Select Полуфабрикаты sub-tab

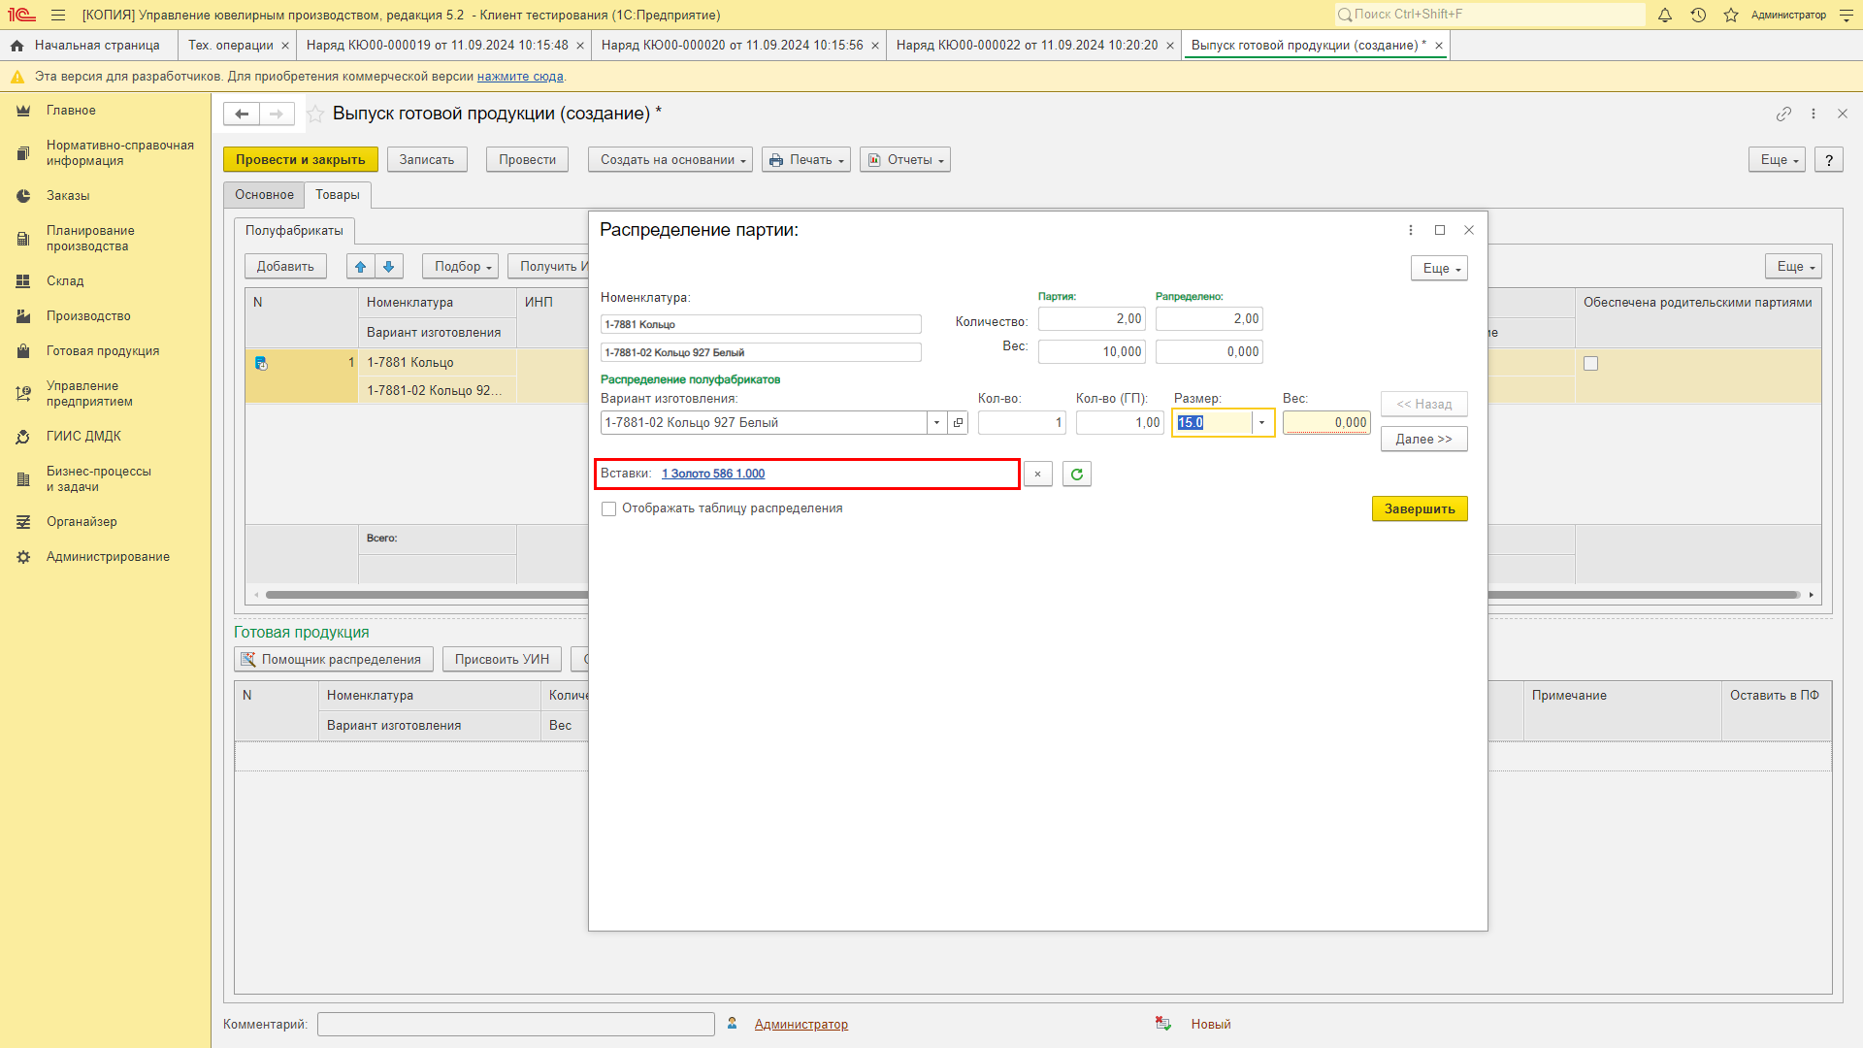(x=294, y=231)
